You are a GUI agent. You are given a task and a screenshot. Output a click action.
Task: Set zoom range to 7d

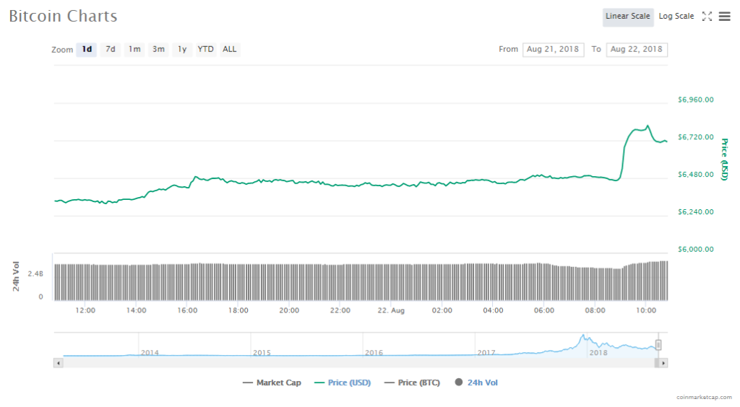(111, 50)
